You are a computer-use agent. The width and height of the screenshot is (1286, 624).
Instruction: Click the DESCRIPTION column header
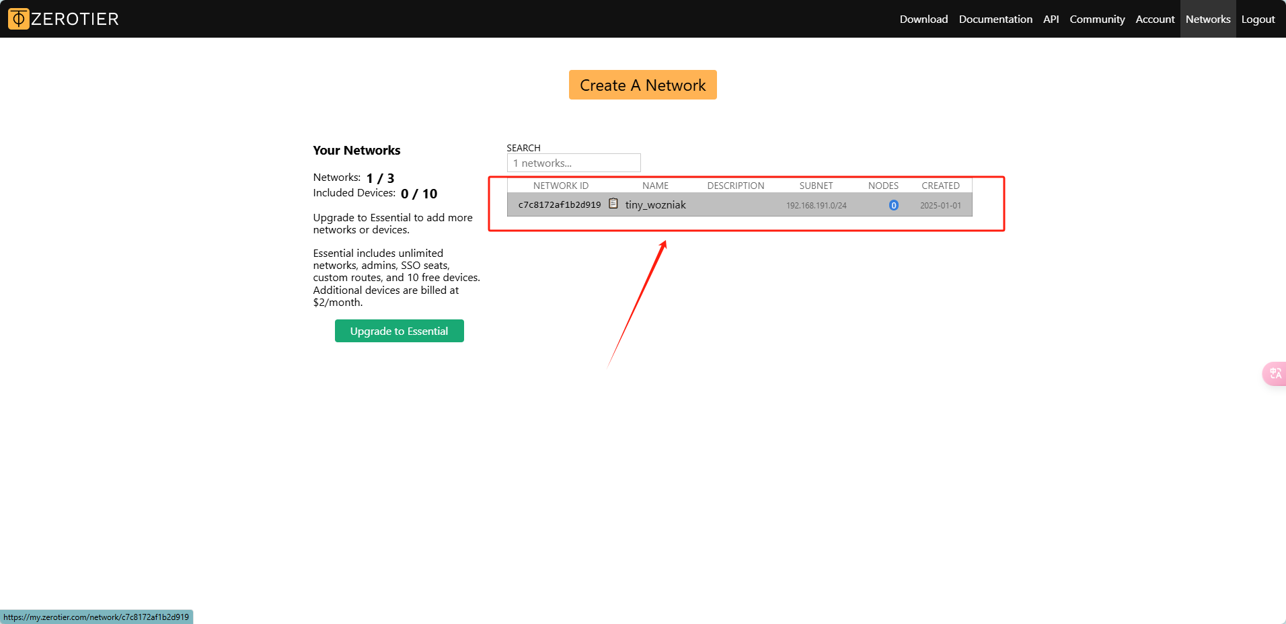pyautogui.click(x=735, y=186)
